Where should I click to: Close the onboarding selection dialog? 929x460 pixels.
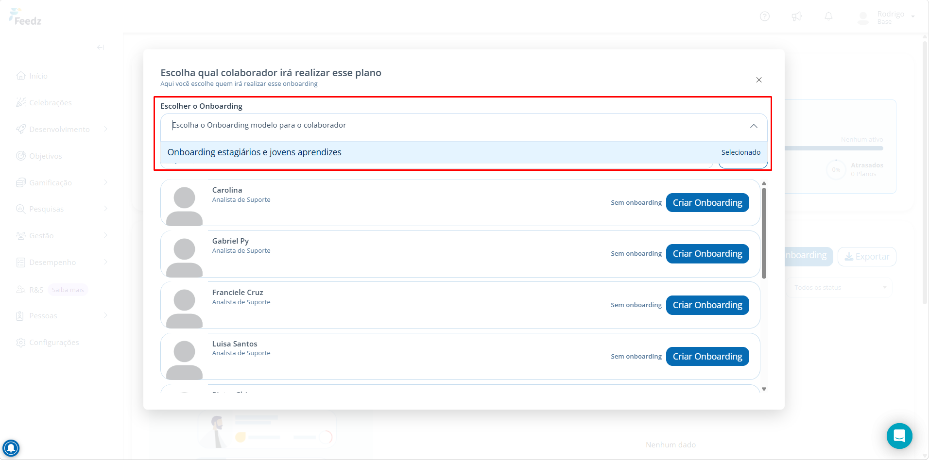pyautogui.click(x=759, y=80)
